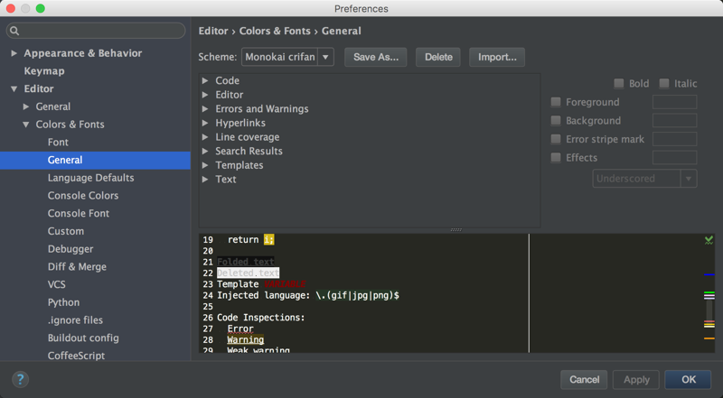Click the Save As... button

[x=376, y=57]
